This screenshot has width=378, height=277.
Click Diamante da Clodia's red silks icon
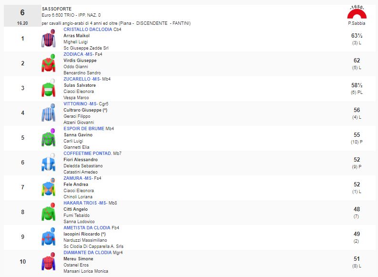(49, 262)
